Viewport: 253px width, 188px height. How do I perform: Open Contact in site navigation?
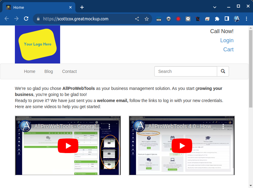(x=69, y=71)
